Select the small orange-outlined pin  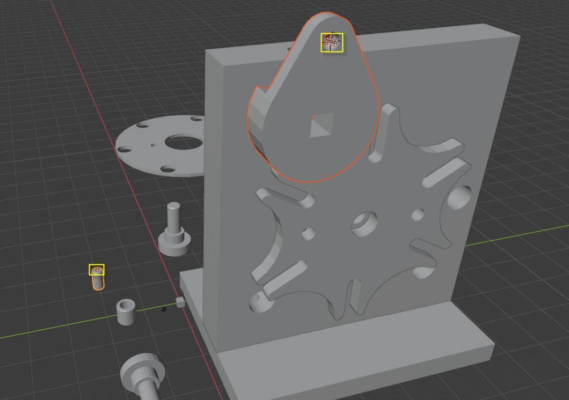click(x=98, y=278)
